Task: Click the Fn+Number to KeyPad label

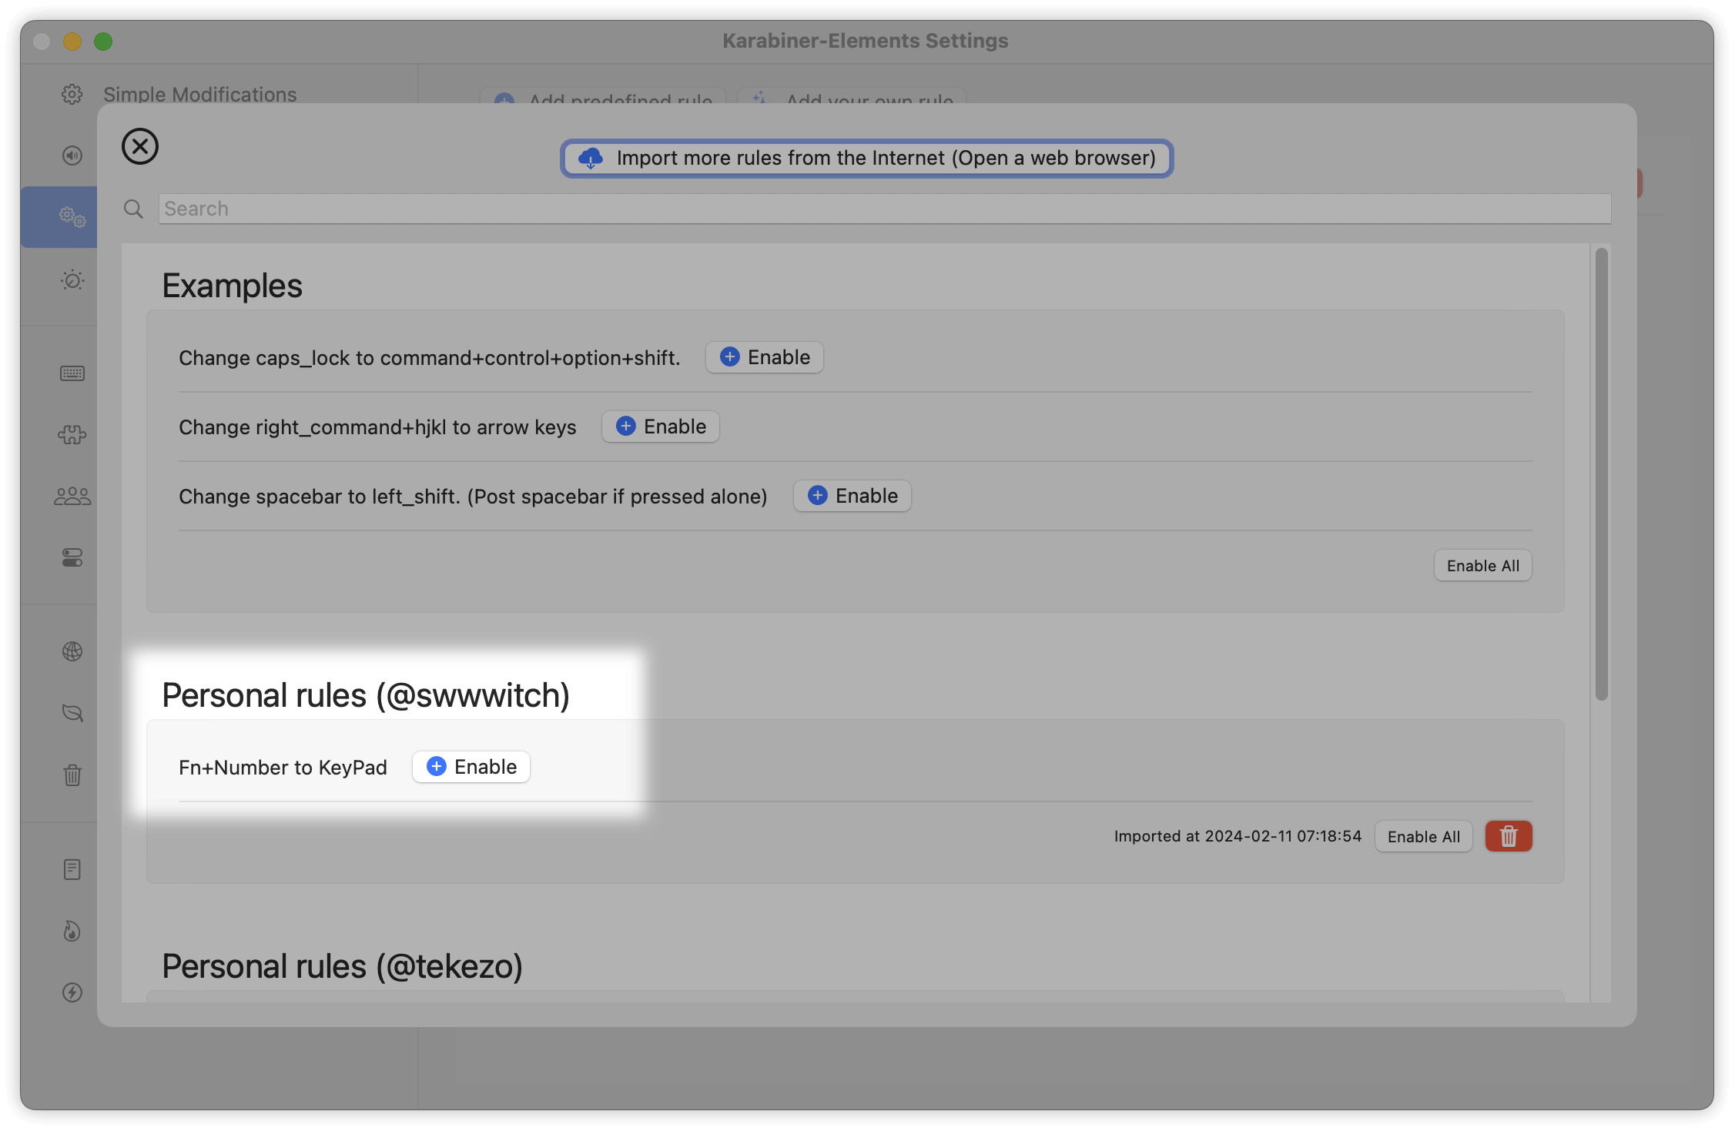Action: 283,768
